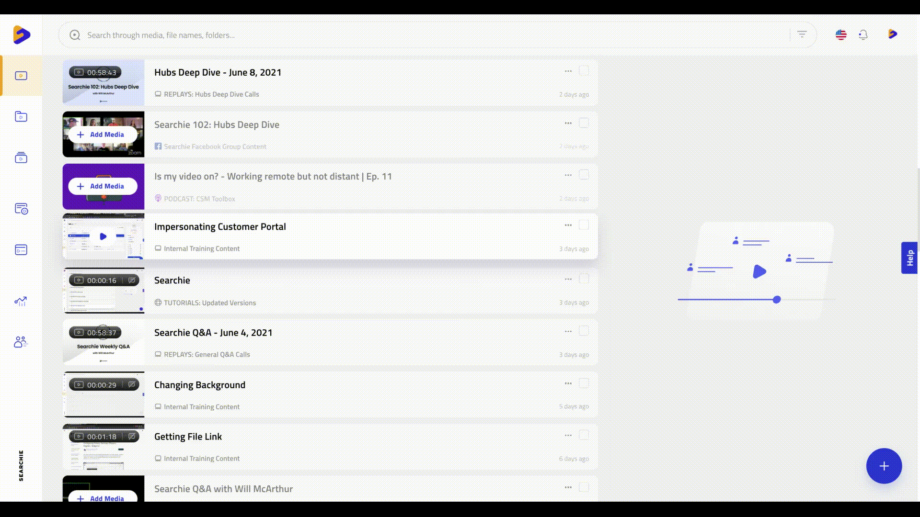Open the Folders sidebar icon
The height and width of the screenshot is (517, 920).
(21, 116)
